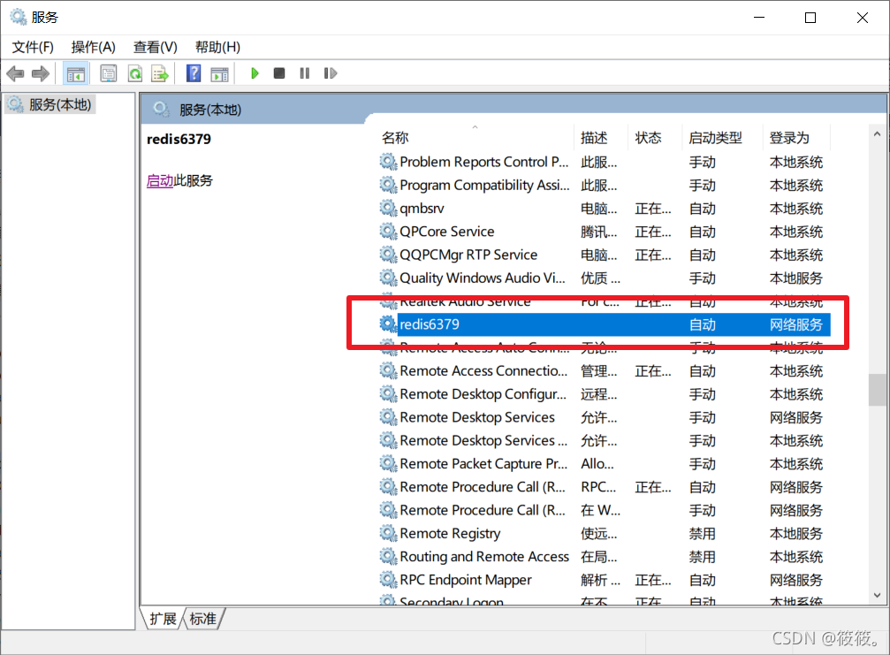
Task: Click 服务(本地) header in right pane
Action: pyautogui.click(x=210, y=110)
